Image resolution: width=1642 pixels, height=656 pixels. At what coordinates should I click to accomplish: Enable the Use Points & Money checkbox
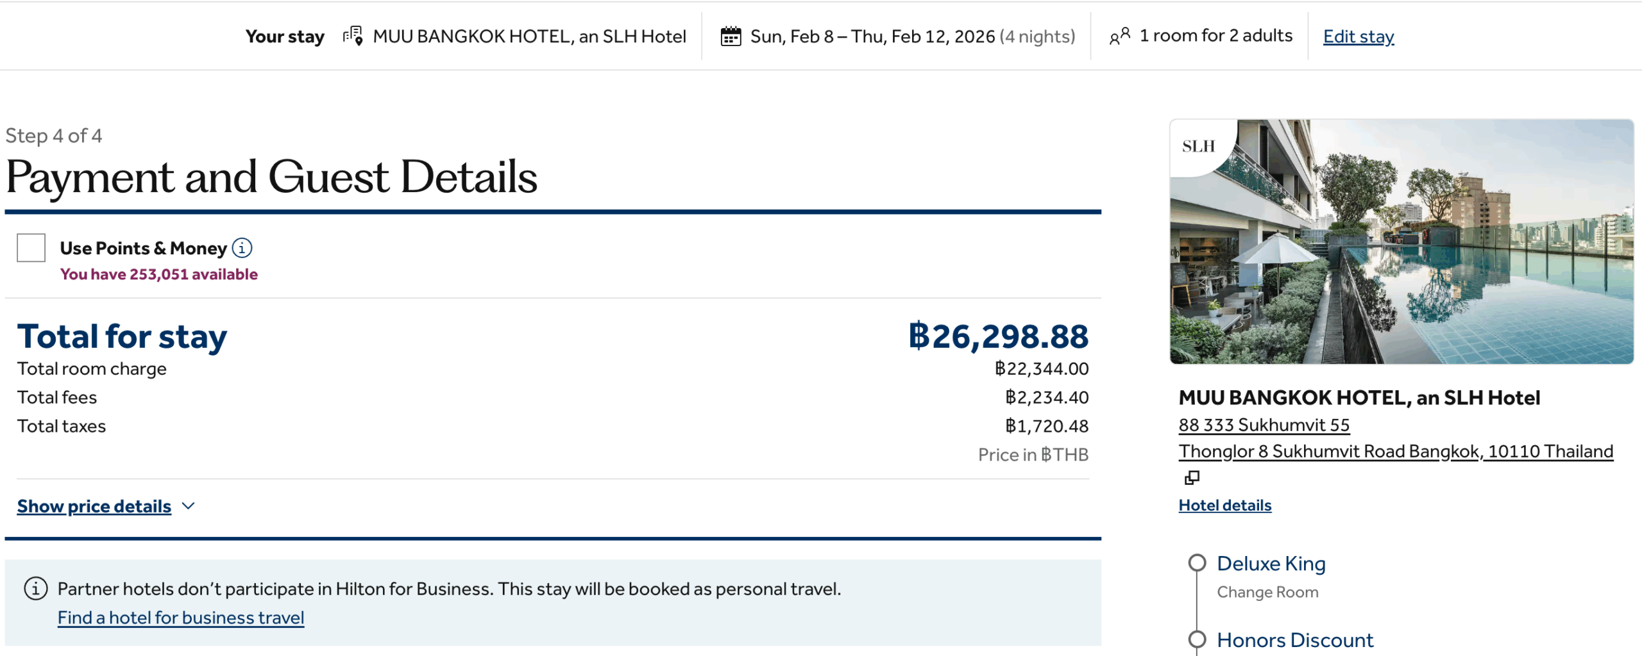31,248
